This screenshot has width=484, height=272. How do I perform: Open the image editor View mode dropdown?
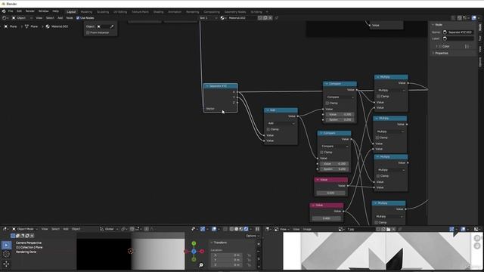[282, 229]
